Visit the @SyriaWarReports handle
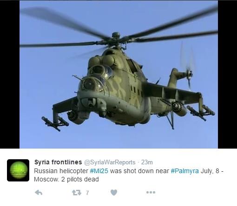Screen dimensions: 237x206 pos(110,162)
